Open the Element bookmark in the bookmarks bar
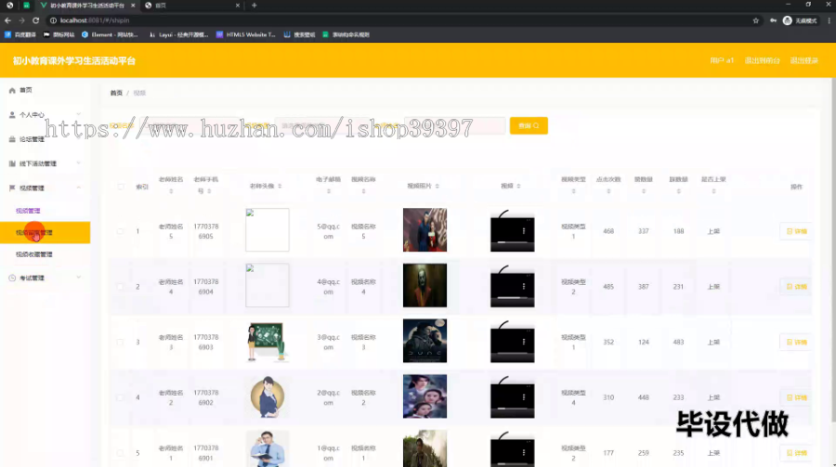 click(110, 34)
